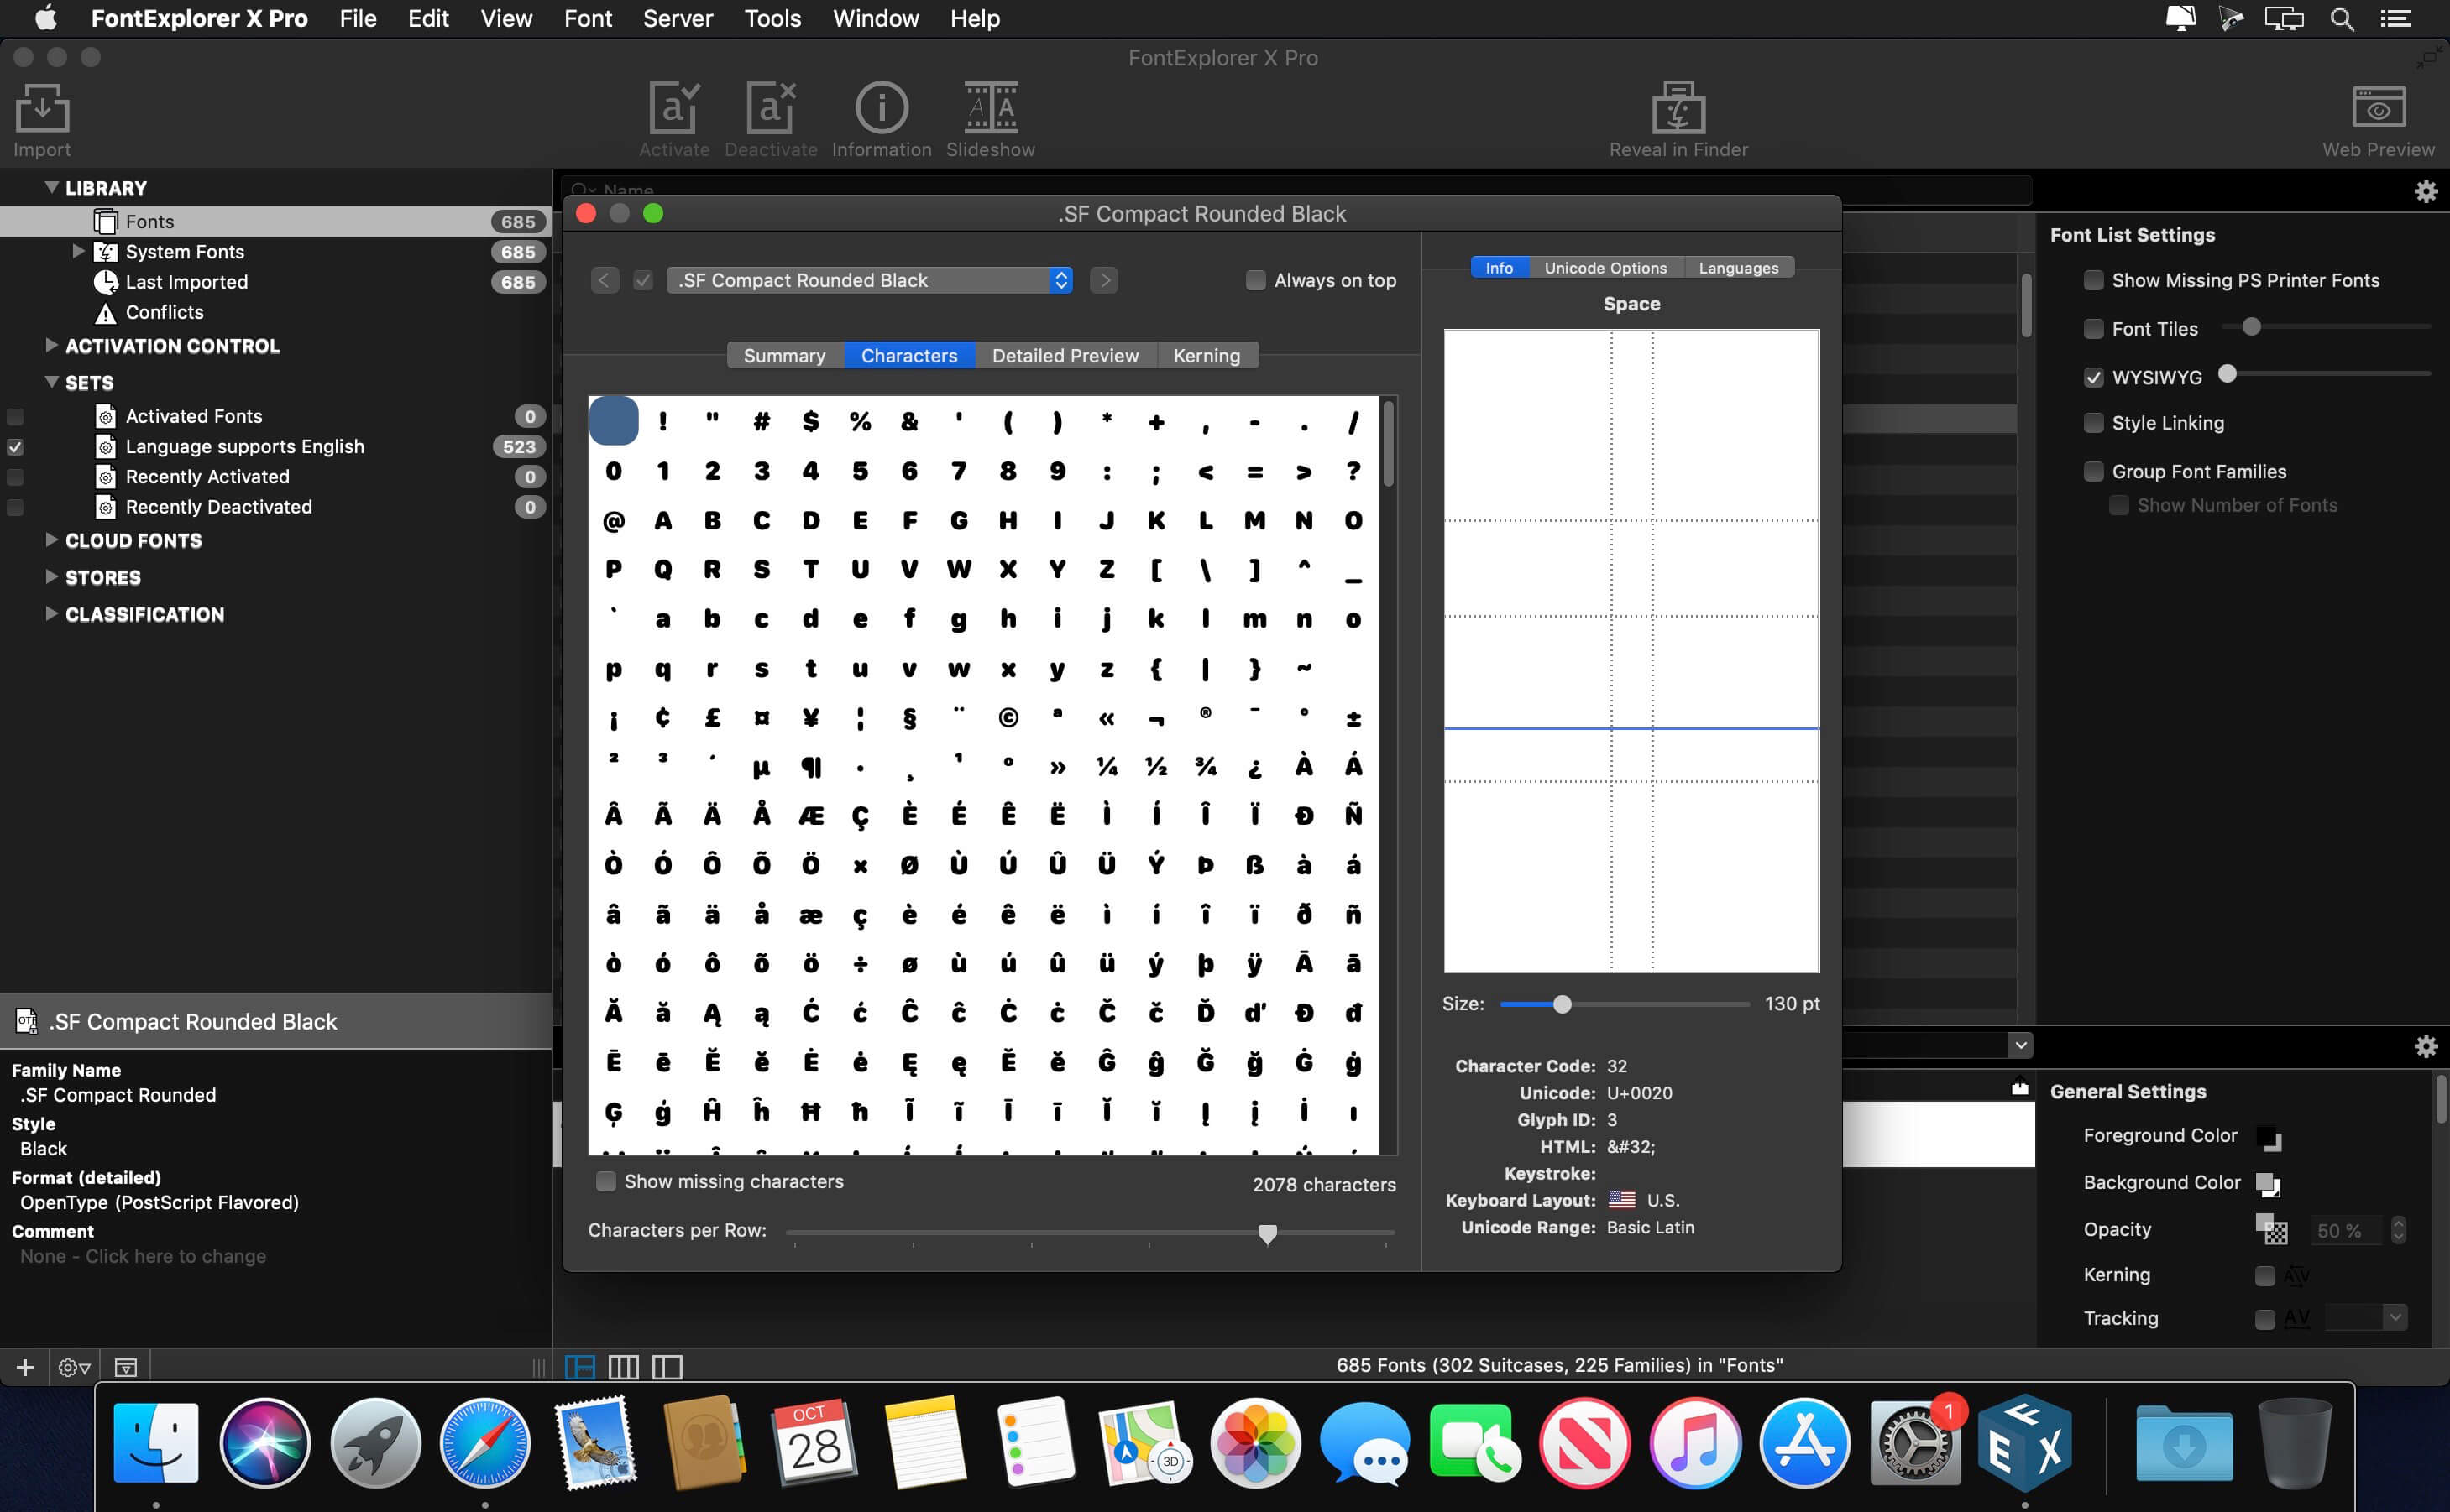
Task: Click the Opacity checkerboard icon
Action: pos(2271,1230)
